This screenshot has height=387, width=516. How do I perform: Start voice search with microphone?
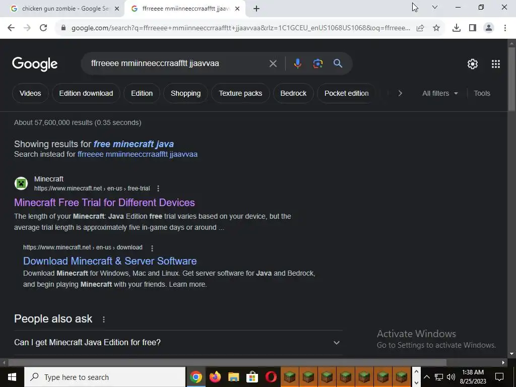(297, 63)
